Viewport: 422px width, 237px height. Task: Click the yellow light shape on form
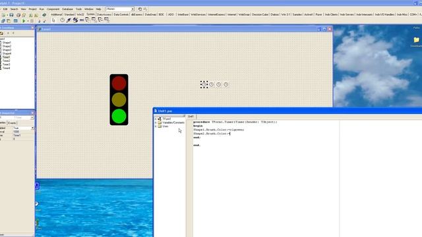[x=119, y=99]
